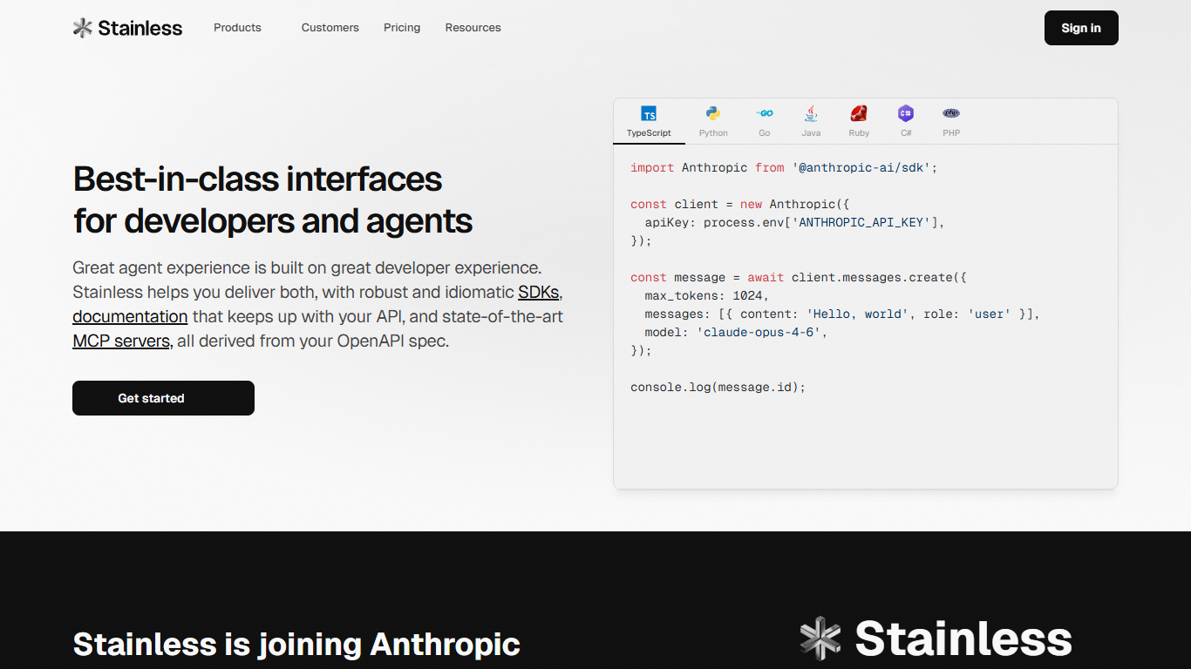Click the PHP elephant icon

click(951, 113)
